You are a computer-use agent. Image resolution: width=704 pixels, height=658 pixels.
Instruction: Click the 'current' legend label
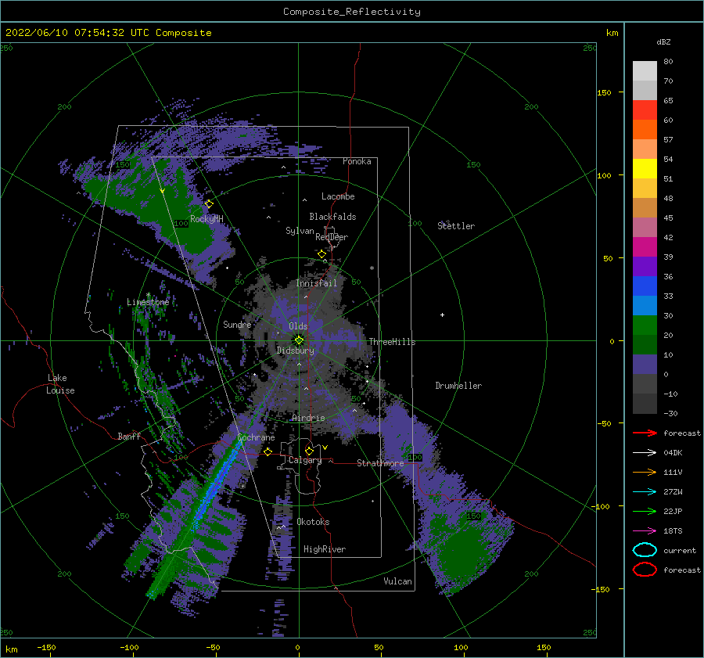click(x=680, y=550)
